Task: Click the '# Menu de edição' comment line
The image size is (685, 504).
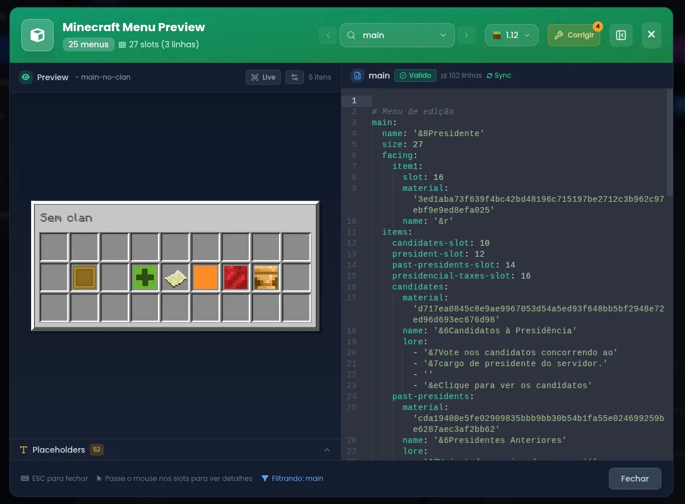Action: point(413,112)
